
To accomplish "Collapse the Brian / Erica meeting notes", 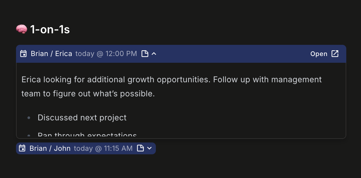I will point(154,54).
